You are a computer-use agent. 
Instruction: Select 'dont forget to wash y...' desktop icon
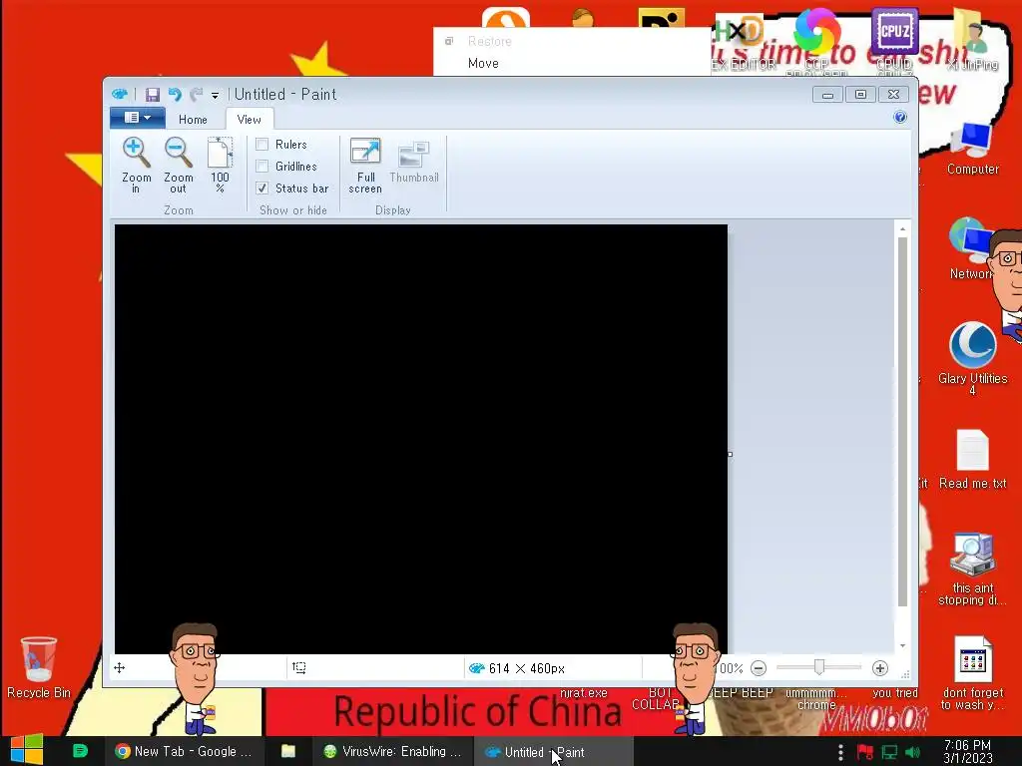tap(973, 673)
